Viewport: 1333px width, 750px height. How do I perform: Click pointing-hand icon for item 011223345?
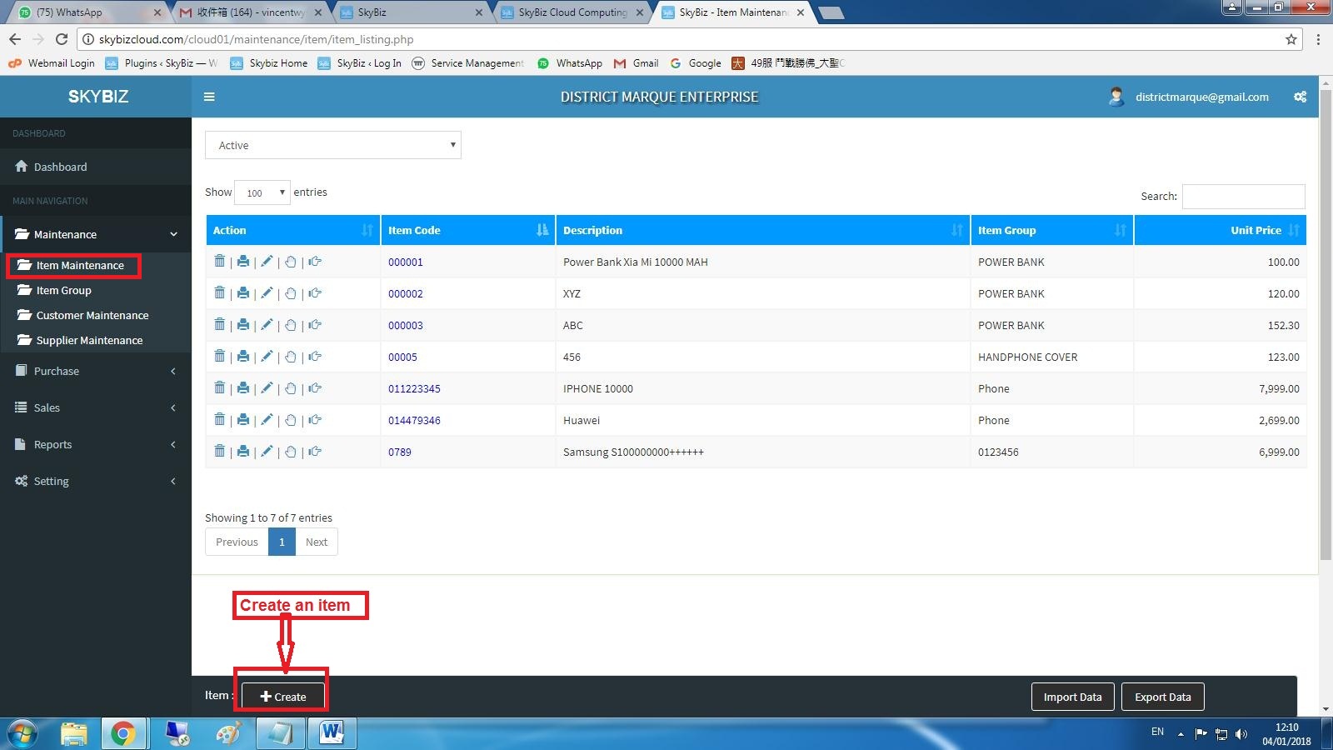[x=315, y=388]
